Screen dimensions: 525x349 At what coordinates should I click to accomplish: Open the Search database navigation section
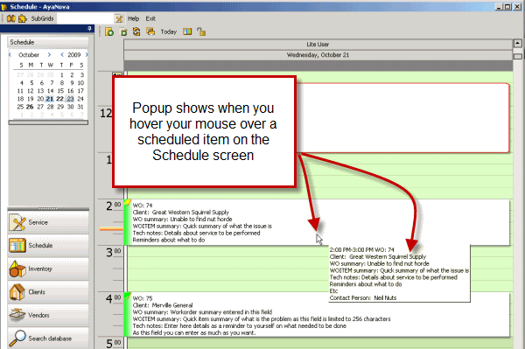point(48,339)
